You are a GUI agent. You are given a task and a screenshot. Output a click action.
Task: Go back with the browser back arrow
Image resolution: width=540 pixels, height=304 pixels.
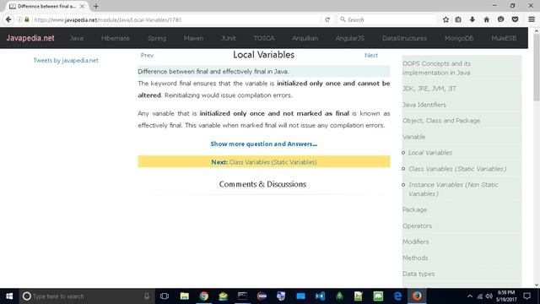click(x=8, y=19)
